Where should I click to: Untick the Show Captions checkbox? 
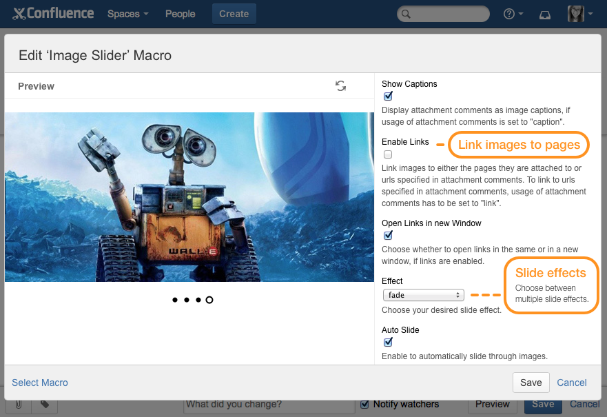(388, 96)
